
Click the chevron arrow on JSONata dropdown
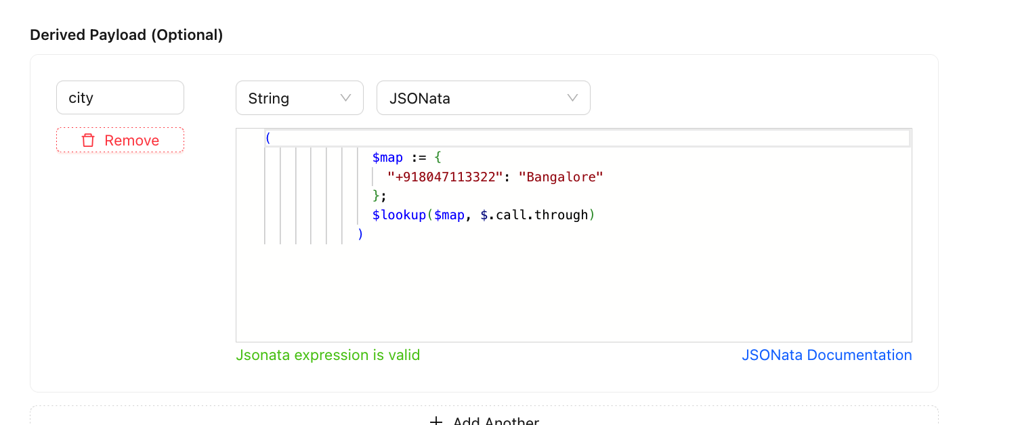(x=572, y=98)
